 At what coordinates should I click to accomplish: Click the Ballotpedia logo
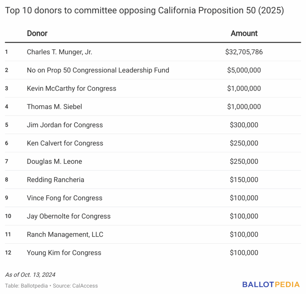point(271,284)
